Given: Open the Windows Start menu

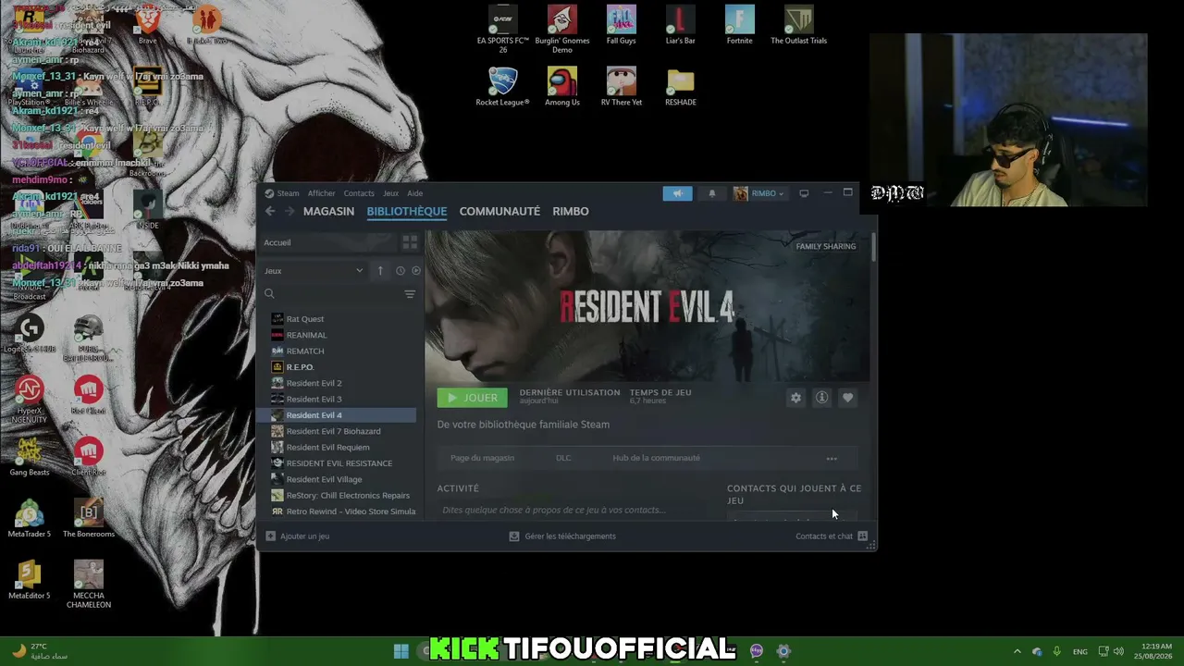Looking at the screenshot, I should [x=401, y=651].
